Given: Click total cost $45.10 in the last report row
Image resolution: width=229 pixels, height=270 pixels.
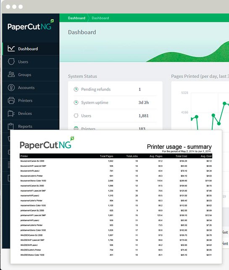Looking at the screenshot, I should click(x=184, y=255).
